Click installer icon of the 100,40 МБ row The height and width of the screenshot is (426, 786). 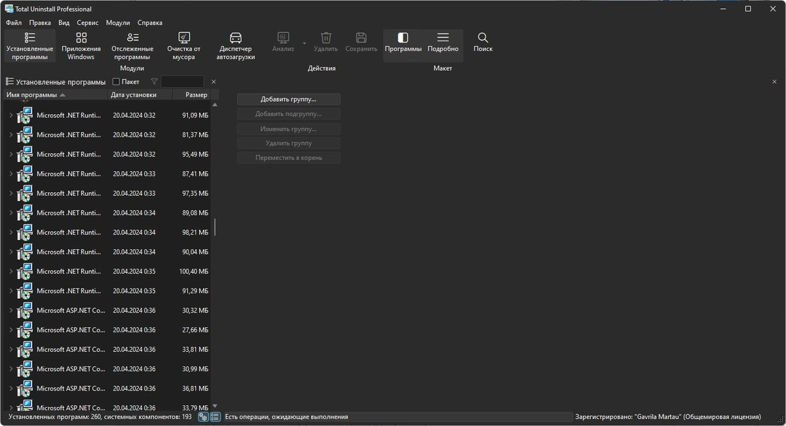pyautogui.click(x=25, y=271)
